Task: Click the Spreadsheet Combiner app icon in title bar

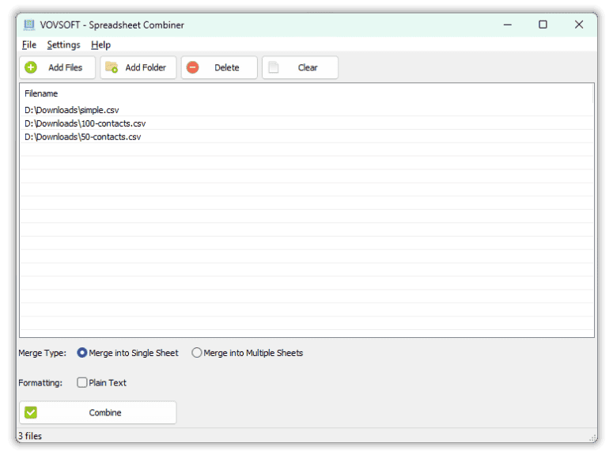Action: 29,25
